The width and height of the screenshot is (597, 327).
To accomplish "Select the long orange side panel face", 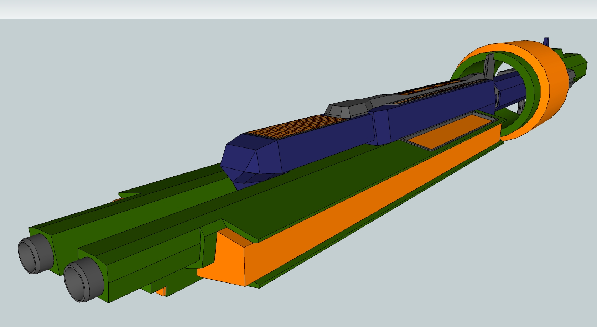I will pos(356,214).
